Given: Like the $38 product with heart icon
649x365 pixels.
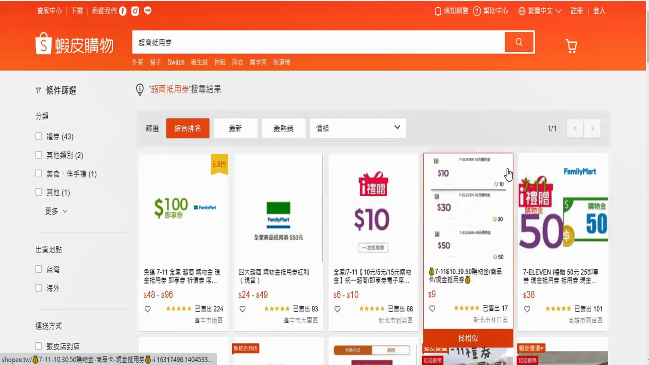Looking at the screenshot, I should [527, 309].
